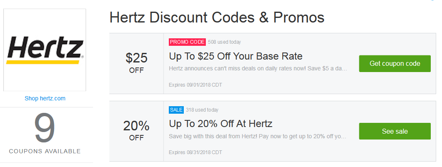Click the Expires 09/01/2018 CDT text

point(195,85)
